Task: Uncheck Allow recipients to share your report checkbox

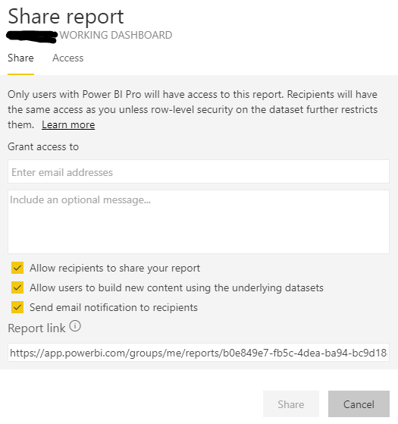Action: (x=17, y=268)
